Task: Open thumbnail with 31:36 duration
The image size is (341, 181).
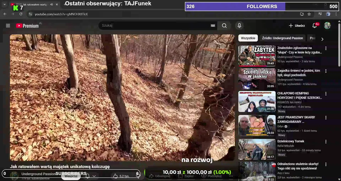Action: point(257,102)
